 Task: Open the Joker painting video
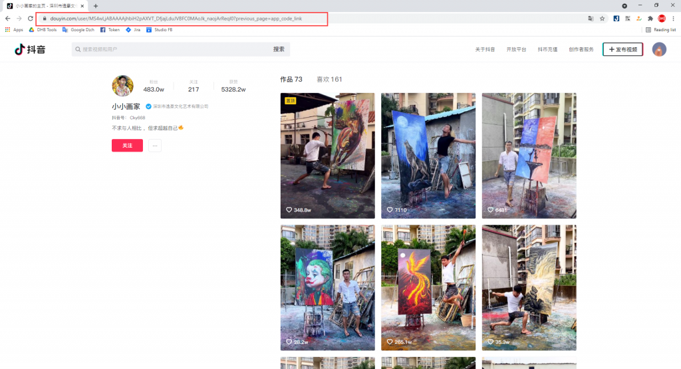click(327, 287)
